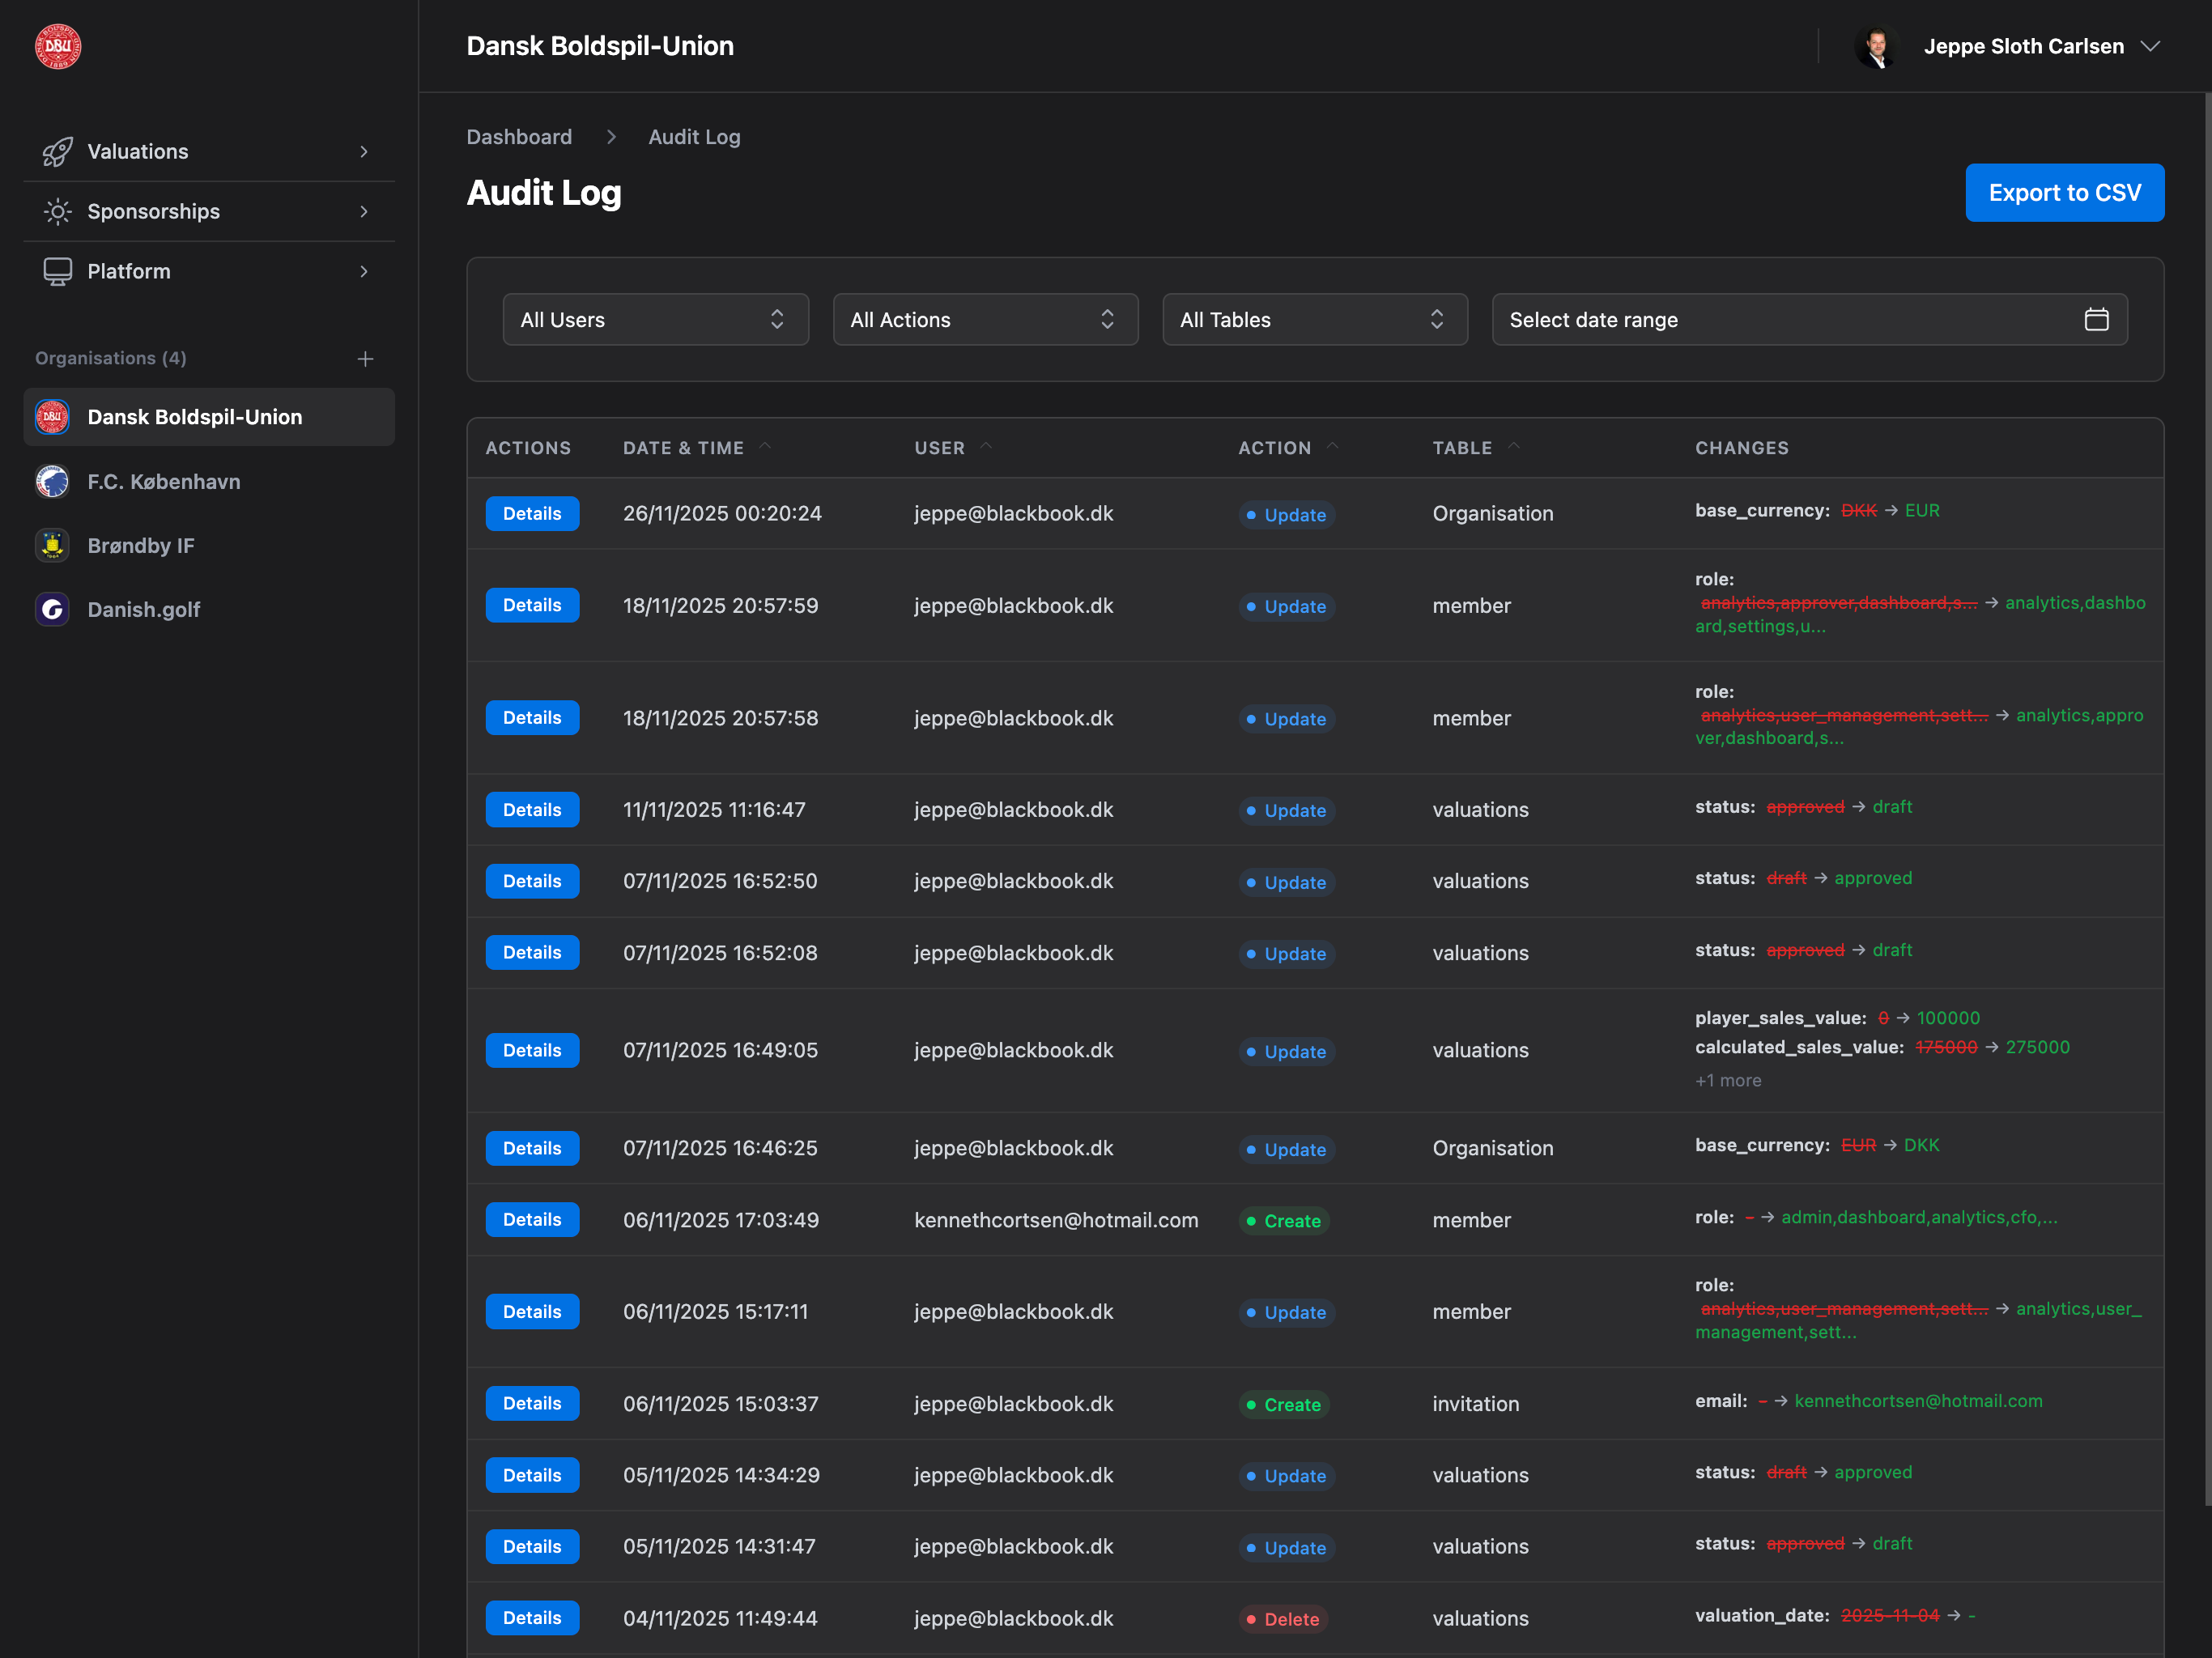Click the Export to CSV button
The width and height of the screenshot is (2212, 1658).
coord(2064,193)
